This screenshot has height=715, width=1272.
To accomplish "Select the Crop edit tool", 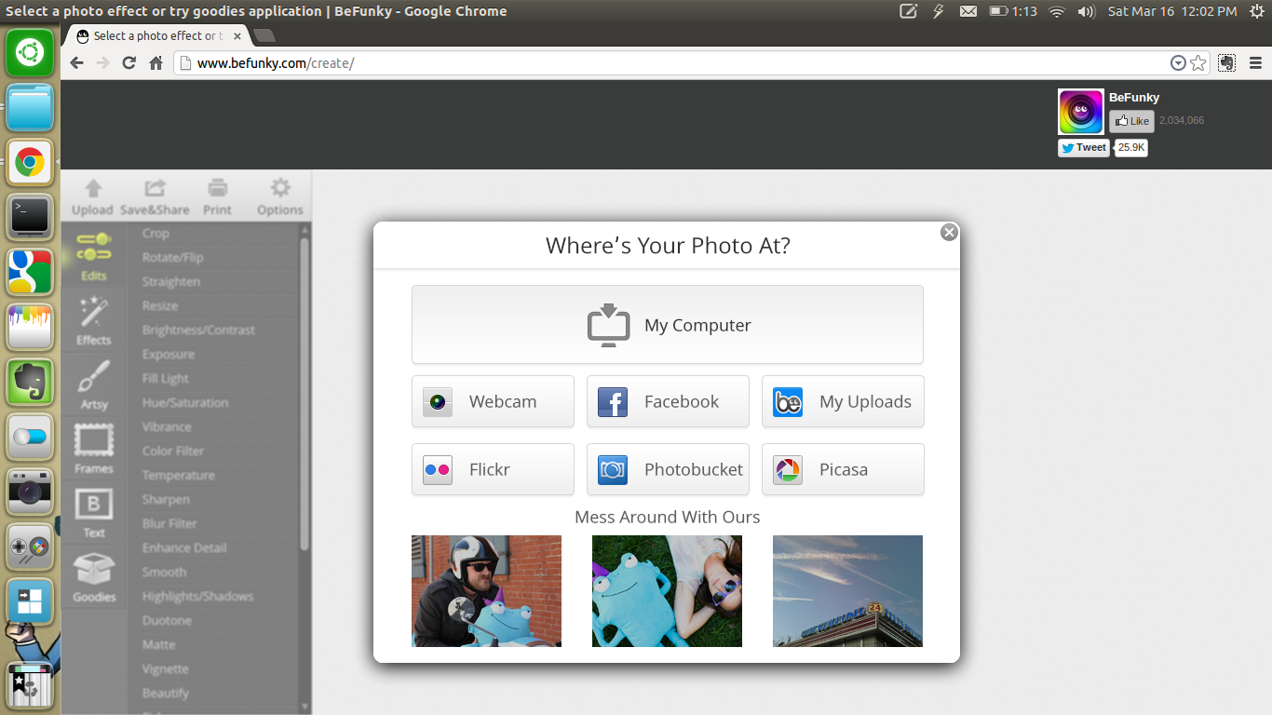I will click(x=156, y=233).
